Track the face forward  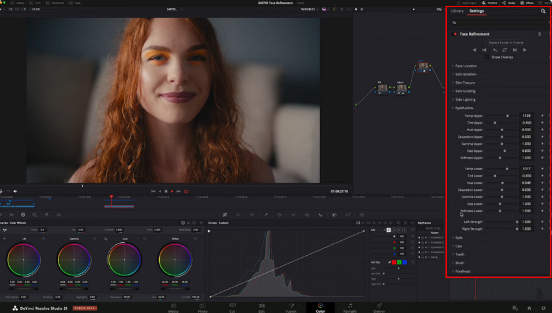click(x=525, y=50)
